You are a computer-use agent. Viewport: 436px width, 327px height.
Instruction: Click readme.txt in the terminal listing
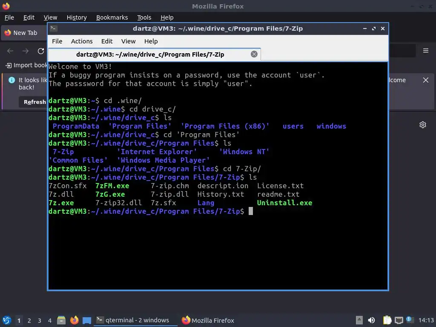click(278, 194)
